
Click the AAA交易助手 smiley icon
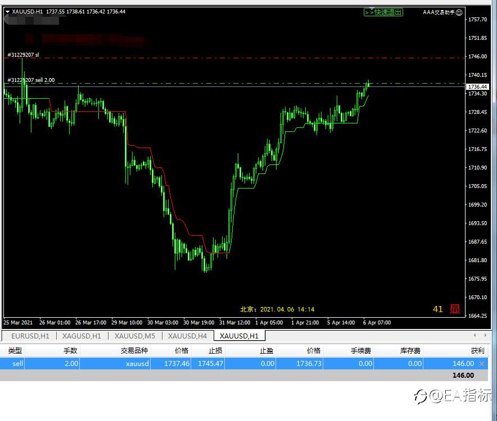click(459, 12)
